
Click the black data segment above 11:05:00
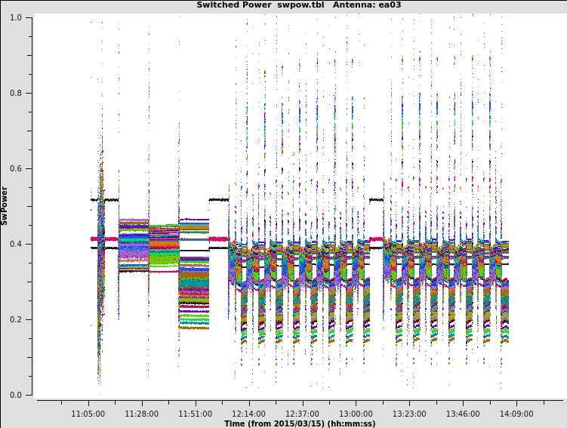click(x=106, y=199)
